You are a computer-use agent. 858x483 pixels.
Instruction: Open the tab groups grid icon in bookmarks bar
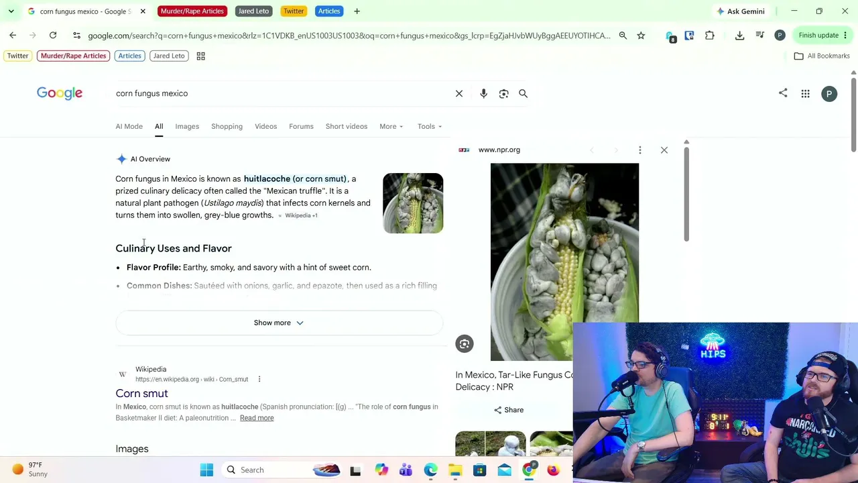pos(200,56)
